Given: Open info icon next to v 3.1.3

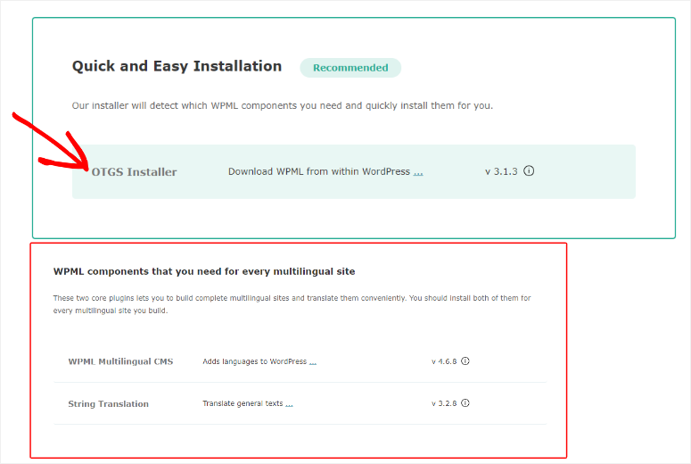Looking at the screenshot, I should (529, 170).
